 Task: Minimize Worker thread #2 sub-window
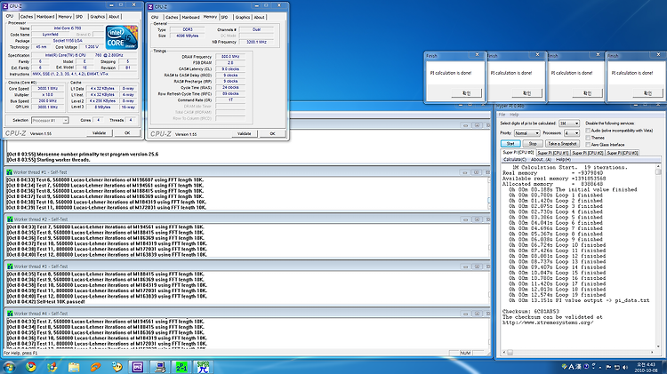(x=465, y=219)
